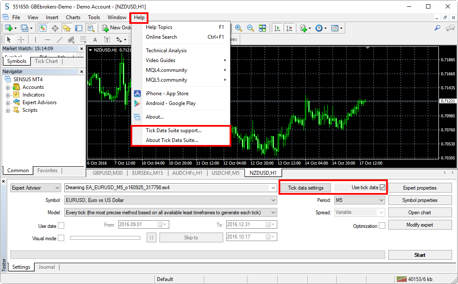Enable the Optimization checkbox

(x=382, y=226)
